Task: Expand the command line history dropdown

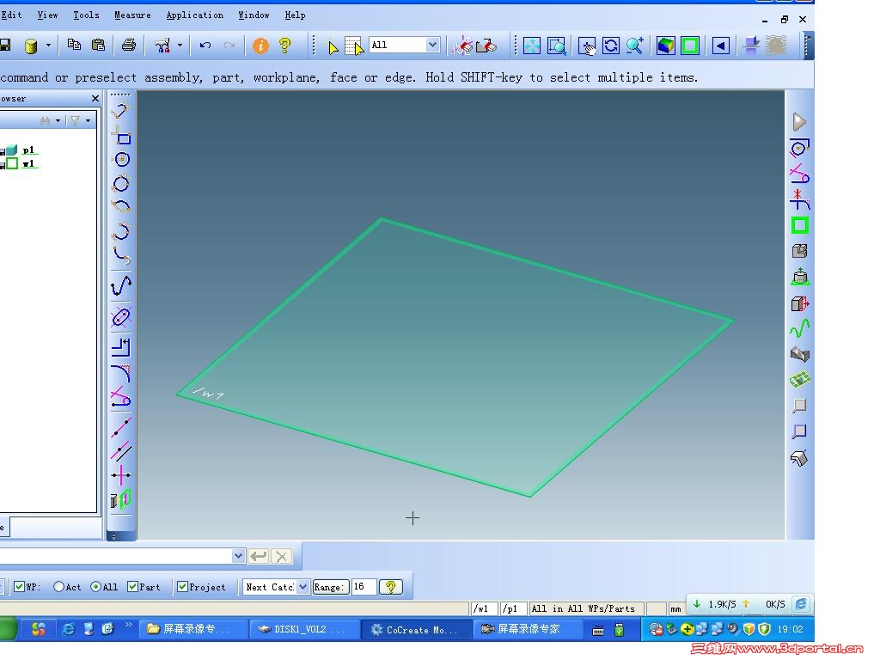Action: tap(239, 556)
